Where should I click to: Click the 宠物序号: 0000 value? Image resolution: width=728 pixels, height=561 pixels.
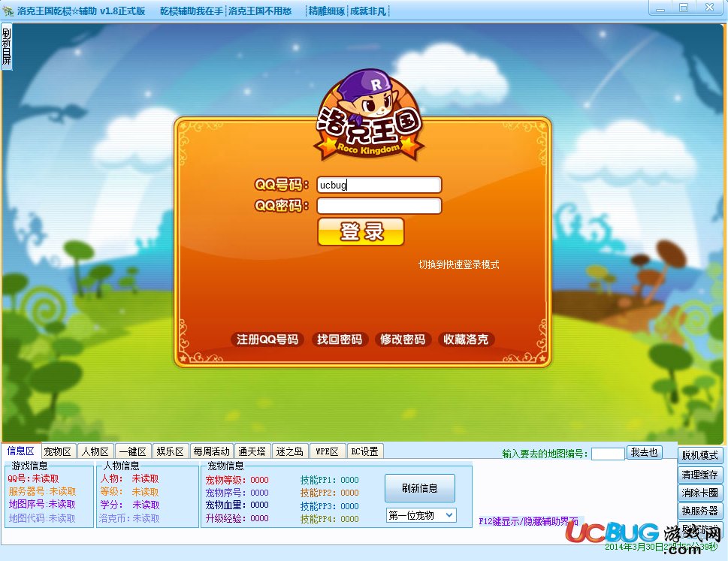pos(237,493)
